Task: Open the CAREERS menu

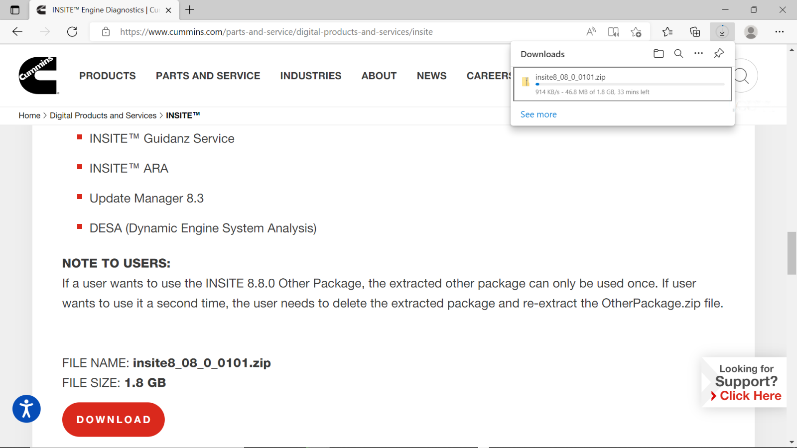Action: (489, 76)
